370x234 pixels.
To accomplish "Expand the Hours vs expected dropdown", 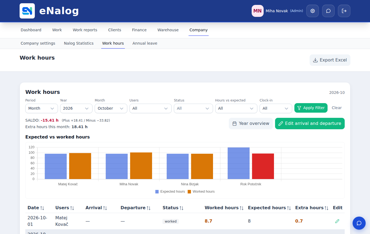I will [x=236, y=108].
